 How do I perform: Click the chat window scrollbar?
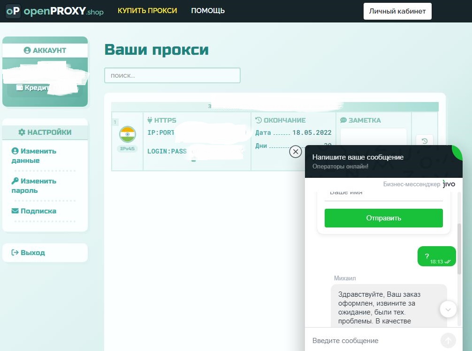(459, 249)
